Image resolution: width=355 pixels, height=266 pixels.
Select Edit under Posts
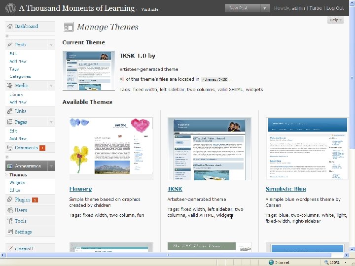pos(13,54)
